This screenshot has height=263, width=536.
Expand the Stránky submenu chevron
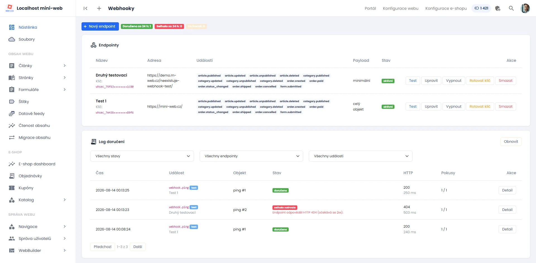click(x=64, y=78)
